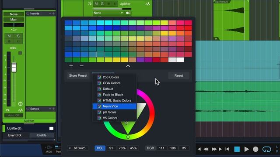This screenshot has height=157, width=280.
Task: Open the Main output selector
Action: [14, 20]
